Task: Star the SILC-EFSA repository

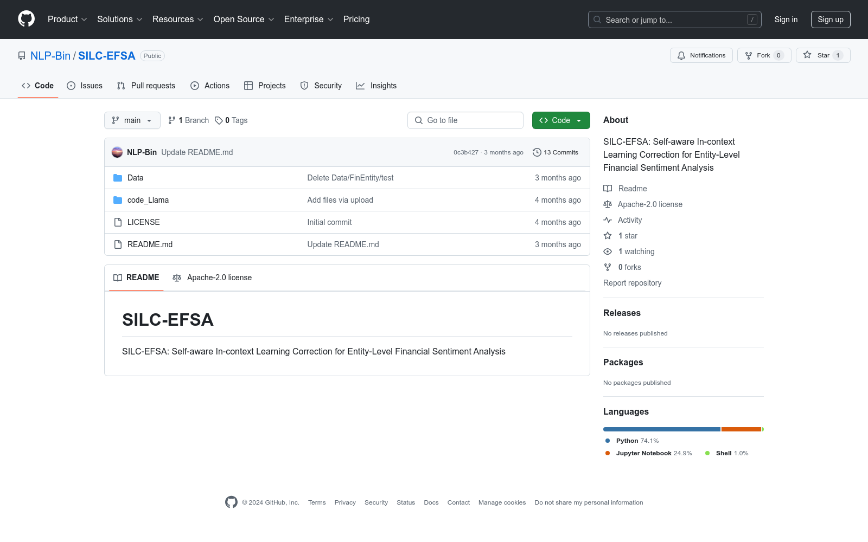Action: (x=823, y=55)
